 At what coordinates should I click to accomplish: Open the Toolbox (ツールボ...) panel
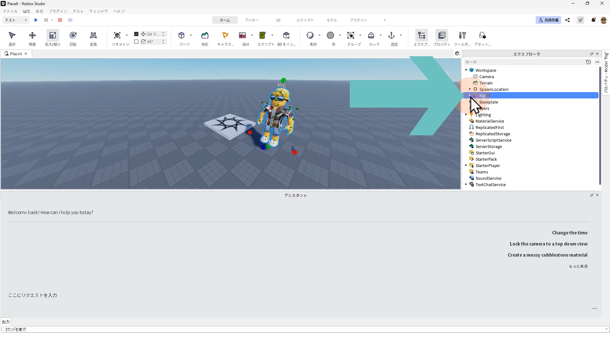click(x=462, y=36)
